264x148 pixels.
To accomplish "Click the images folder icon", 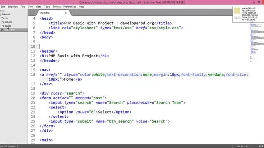I will [2, 22].
